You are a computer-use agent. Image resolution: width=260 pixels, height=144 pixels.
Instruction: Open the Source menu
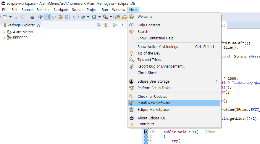coord(27,10)
